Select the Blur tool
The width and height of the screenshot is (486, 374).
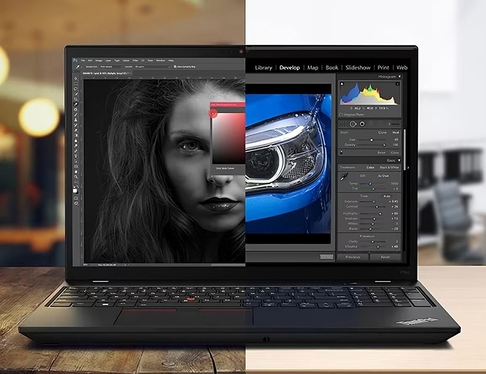tap(76, 141)
